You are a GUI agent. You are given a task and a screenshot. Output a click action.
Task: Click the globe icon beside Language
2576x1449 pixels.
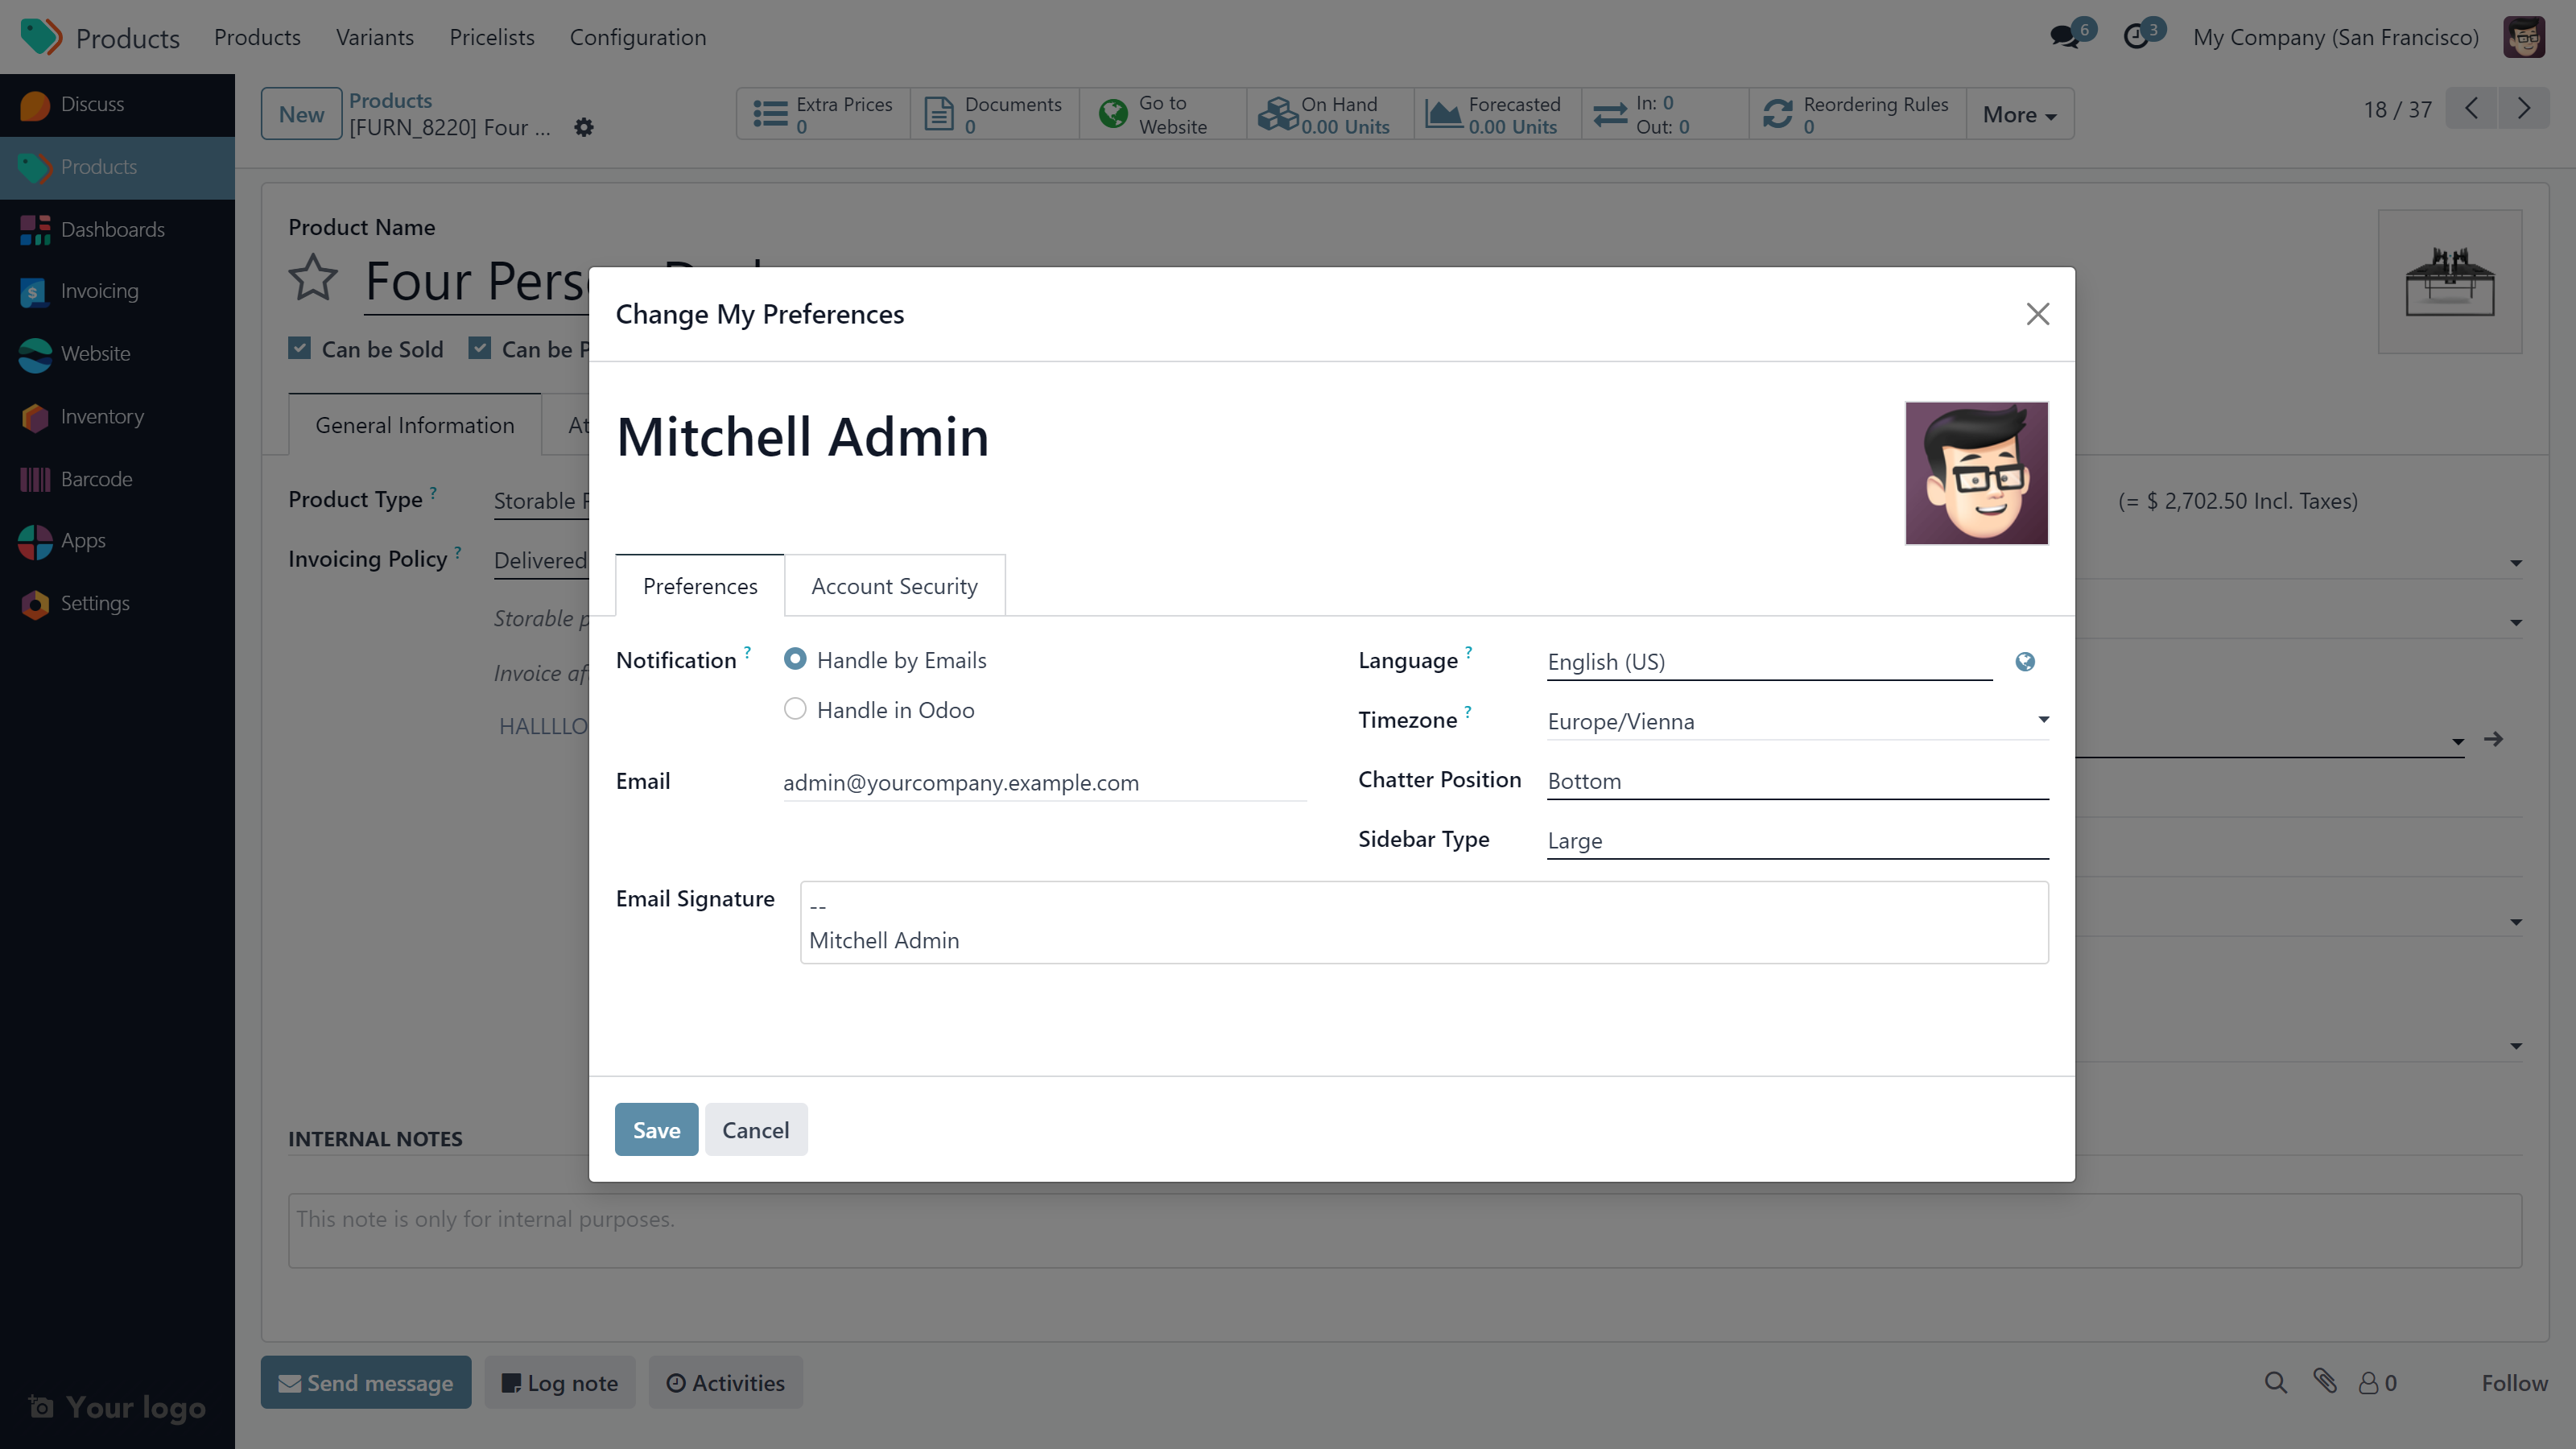pyautogui.click(x=2024, y=662)
